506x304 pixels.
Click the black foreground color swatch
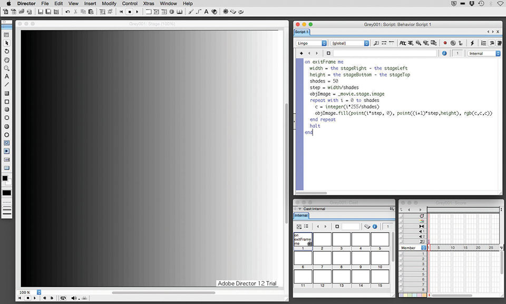click(5, 178)
